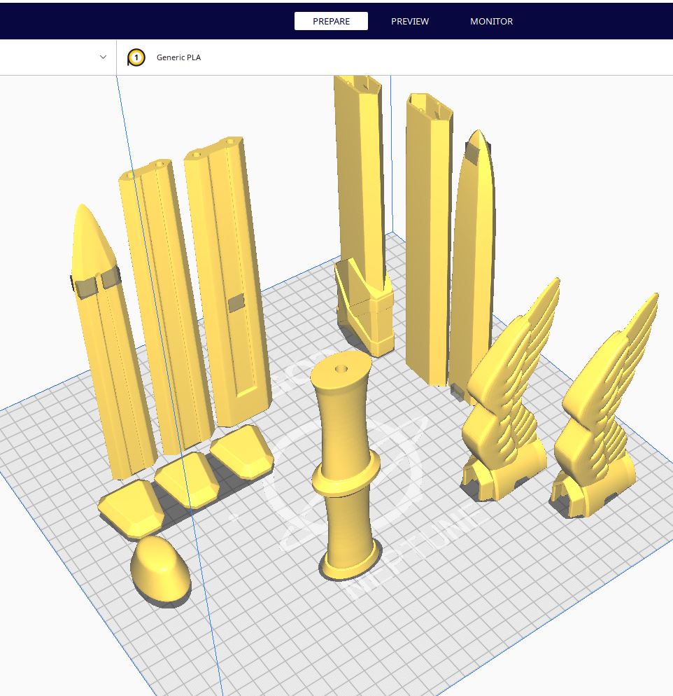Select the scabbard throat piece model

364,309
